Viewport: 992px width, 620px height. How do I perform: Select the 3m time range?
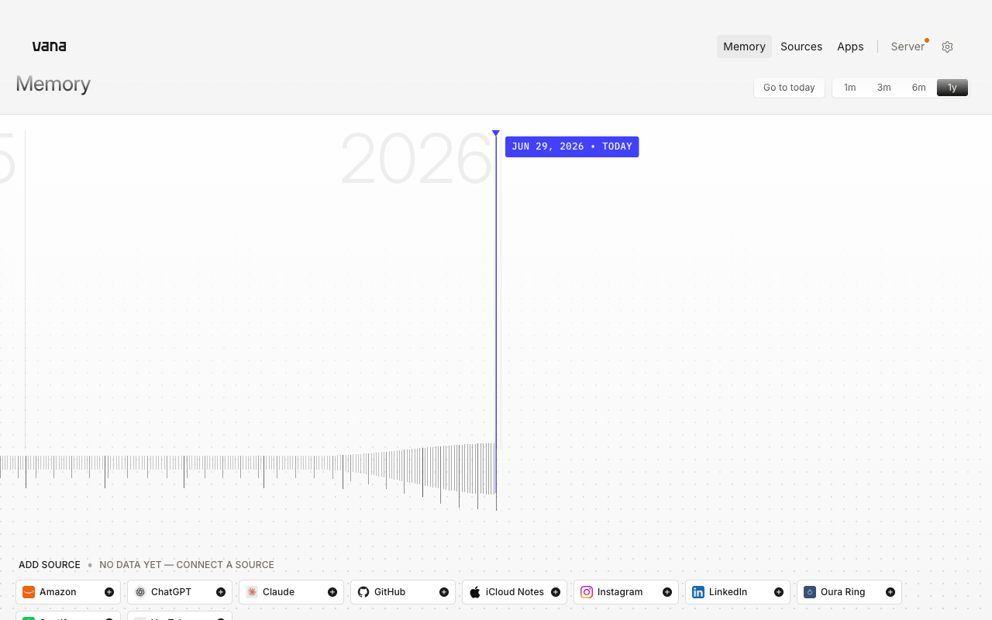click(884, 88)
